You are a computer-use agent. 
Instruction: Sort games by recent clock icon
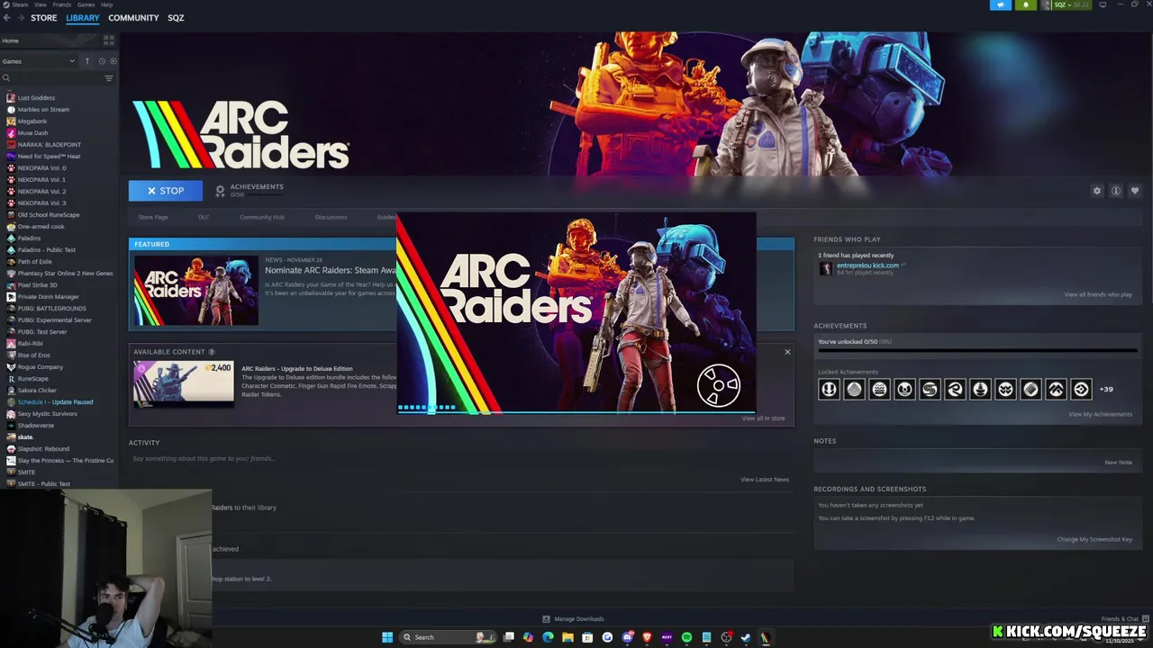(102, 61)
